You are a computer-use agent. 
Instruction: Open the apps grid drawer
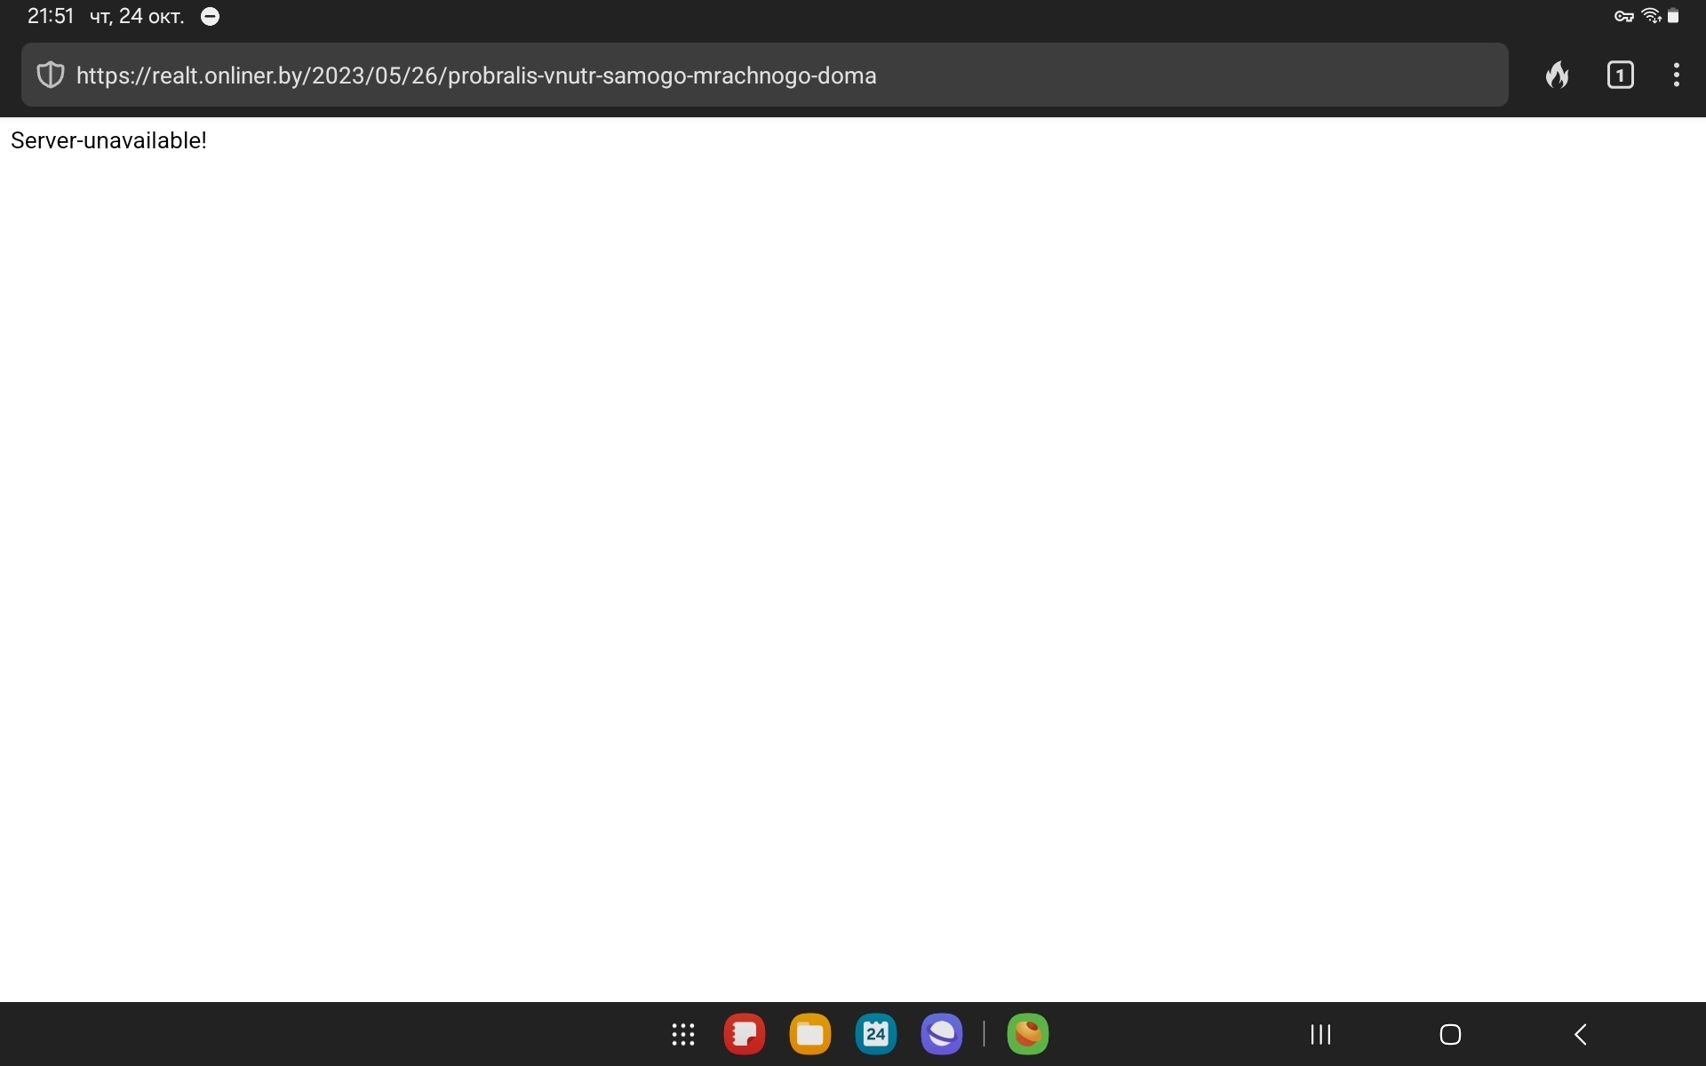[682, 1034]
